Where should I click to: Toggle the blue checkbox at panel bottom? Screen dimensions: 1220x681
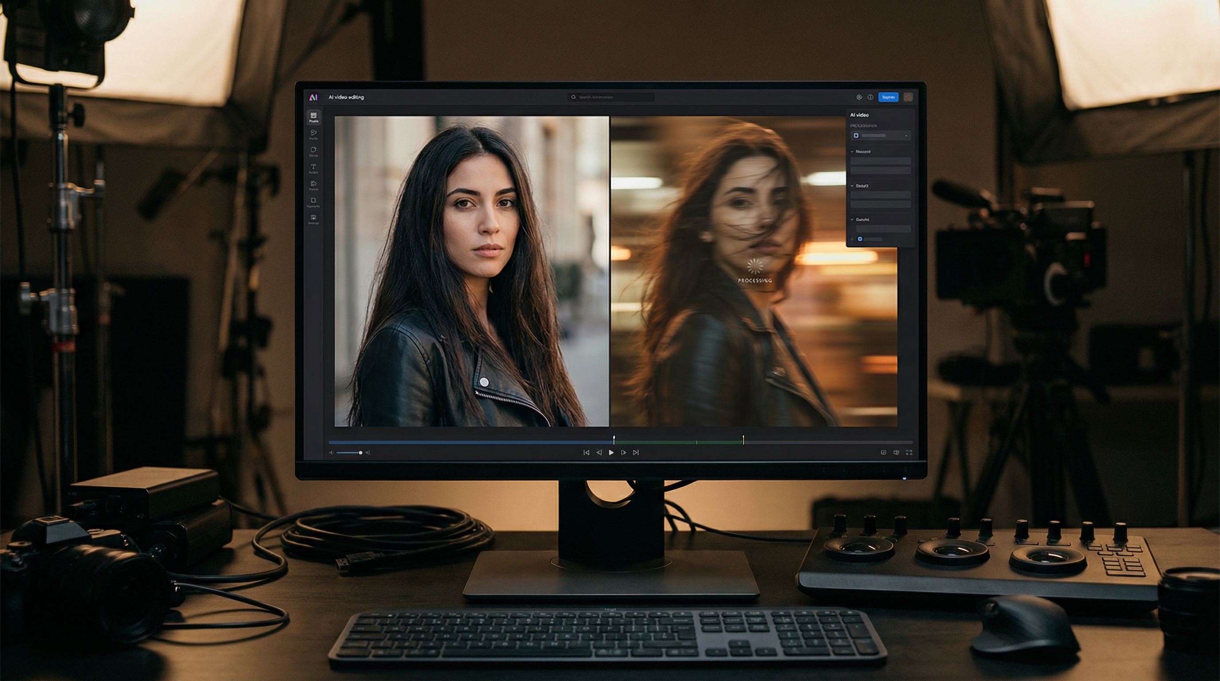860,239
